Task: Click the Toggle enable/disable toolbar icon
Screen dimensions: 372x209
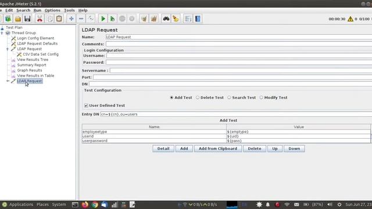Action: 91,19
